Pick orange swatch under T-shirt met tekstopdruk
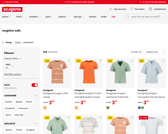Image resolution: width=168 pixels, height=134 pixels. (76, 108)
